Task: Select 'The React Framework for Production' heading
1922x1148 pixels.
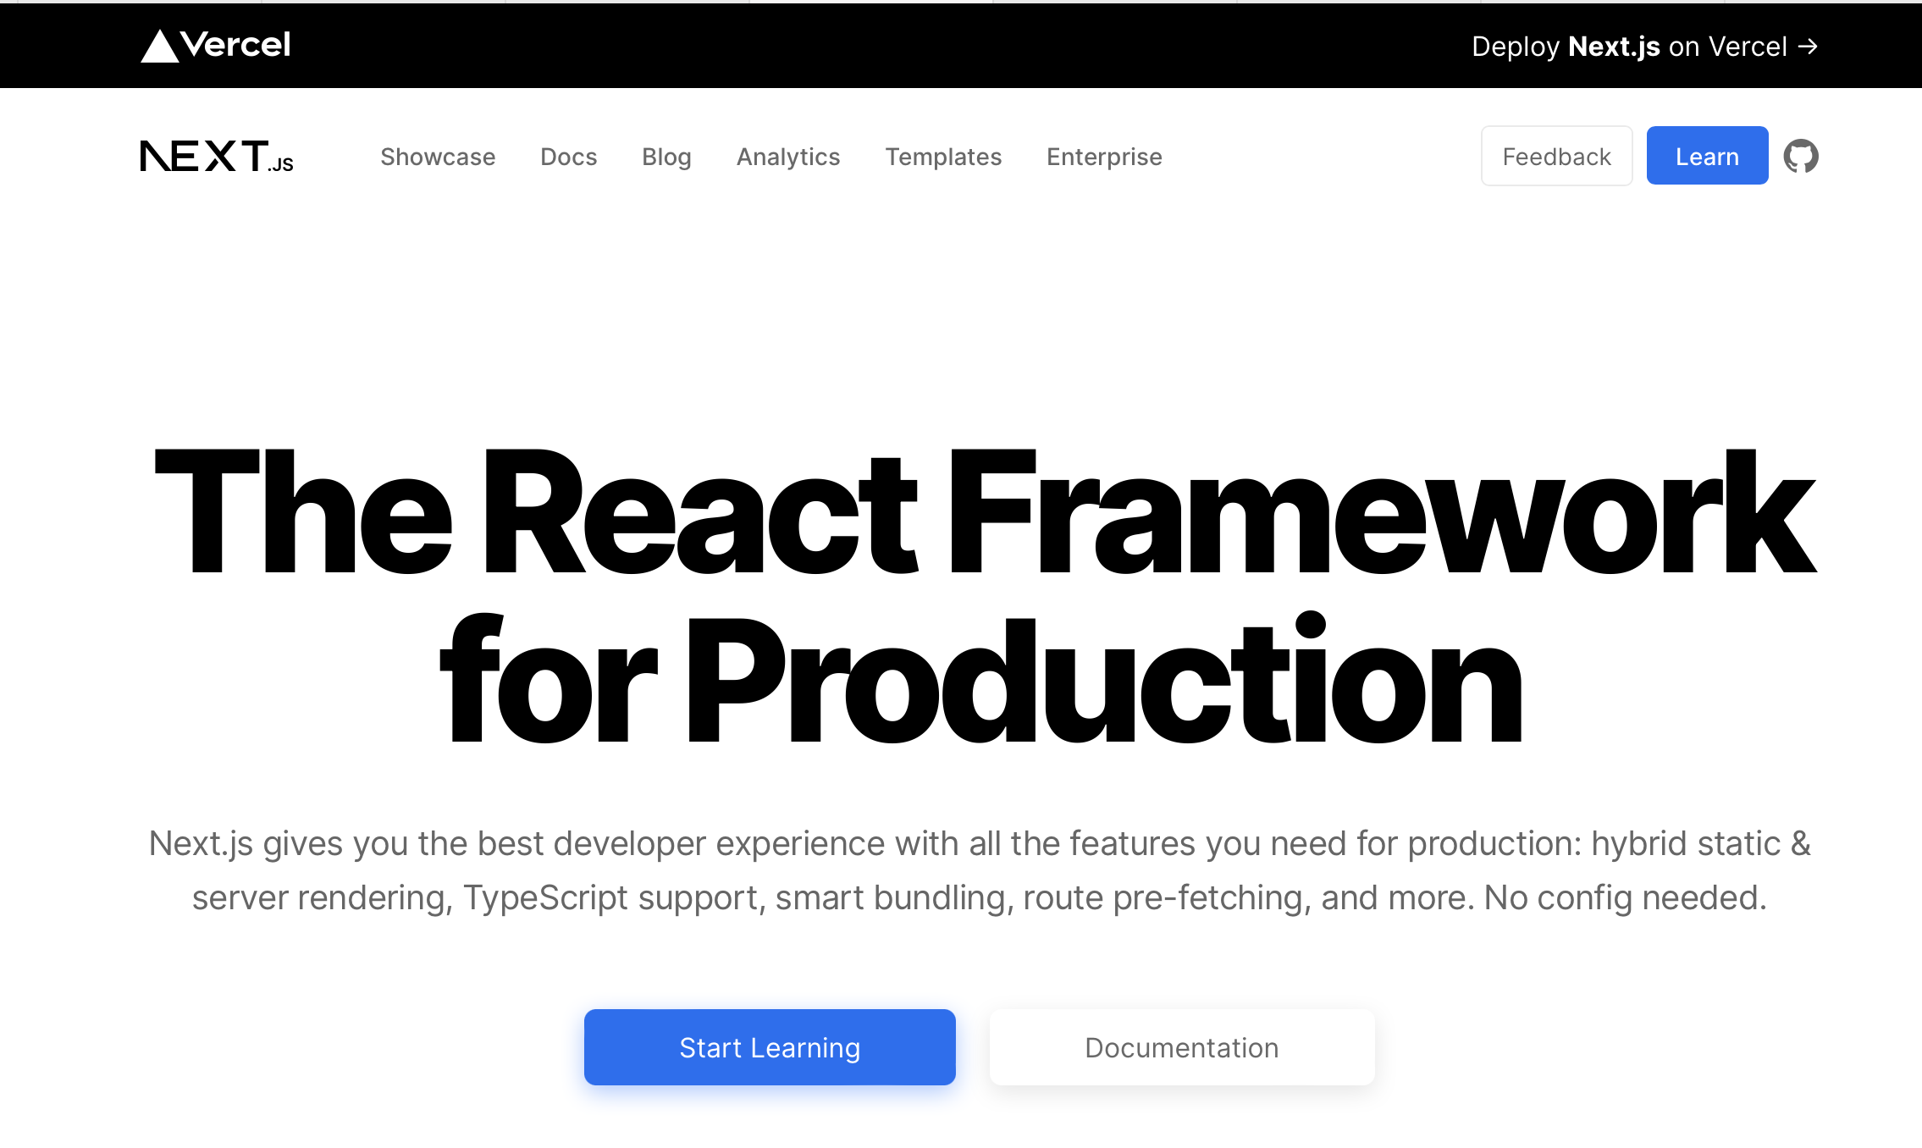Action: 984,596
